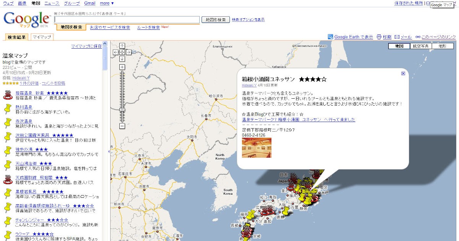Click the link chain icon
Image resolution: width=459 pixels, height=241 pixels.
pyautogui.click(x=418, y=37)
